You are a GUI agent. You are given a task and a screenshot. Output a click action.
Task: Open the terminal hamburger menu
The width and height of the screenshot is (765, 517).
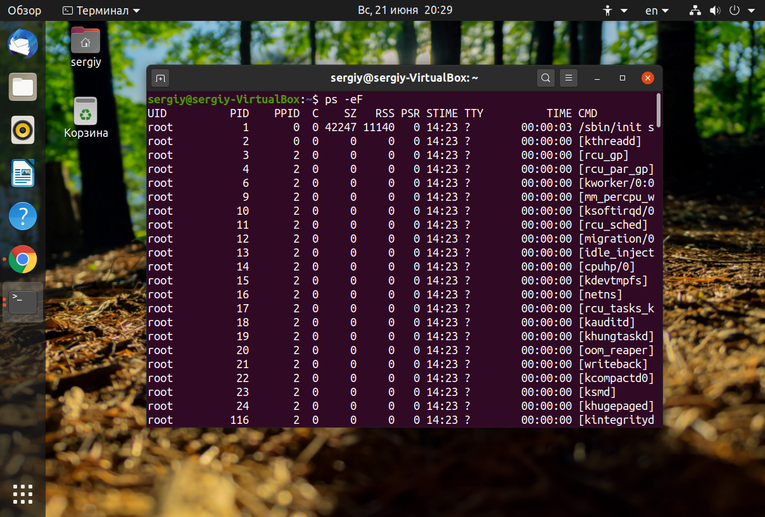[x=569, y=78]
